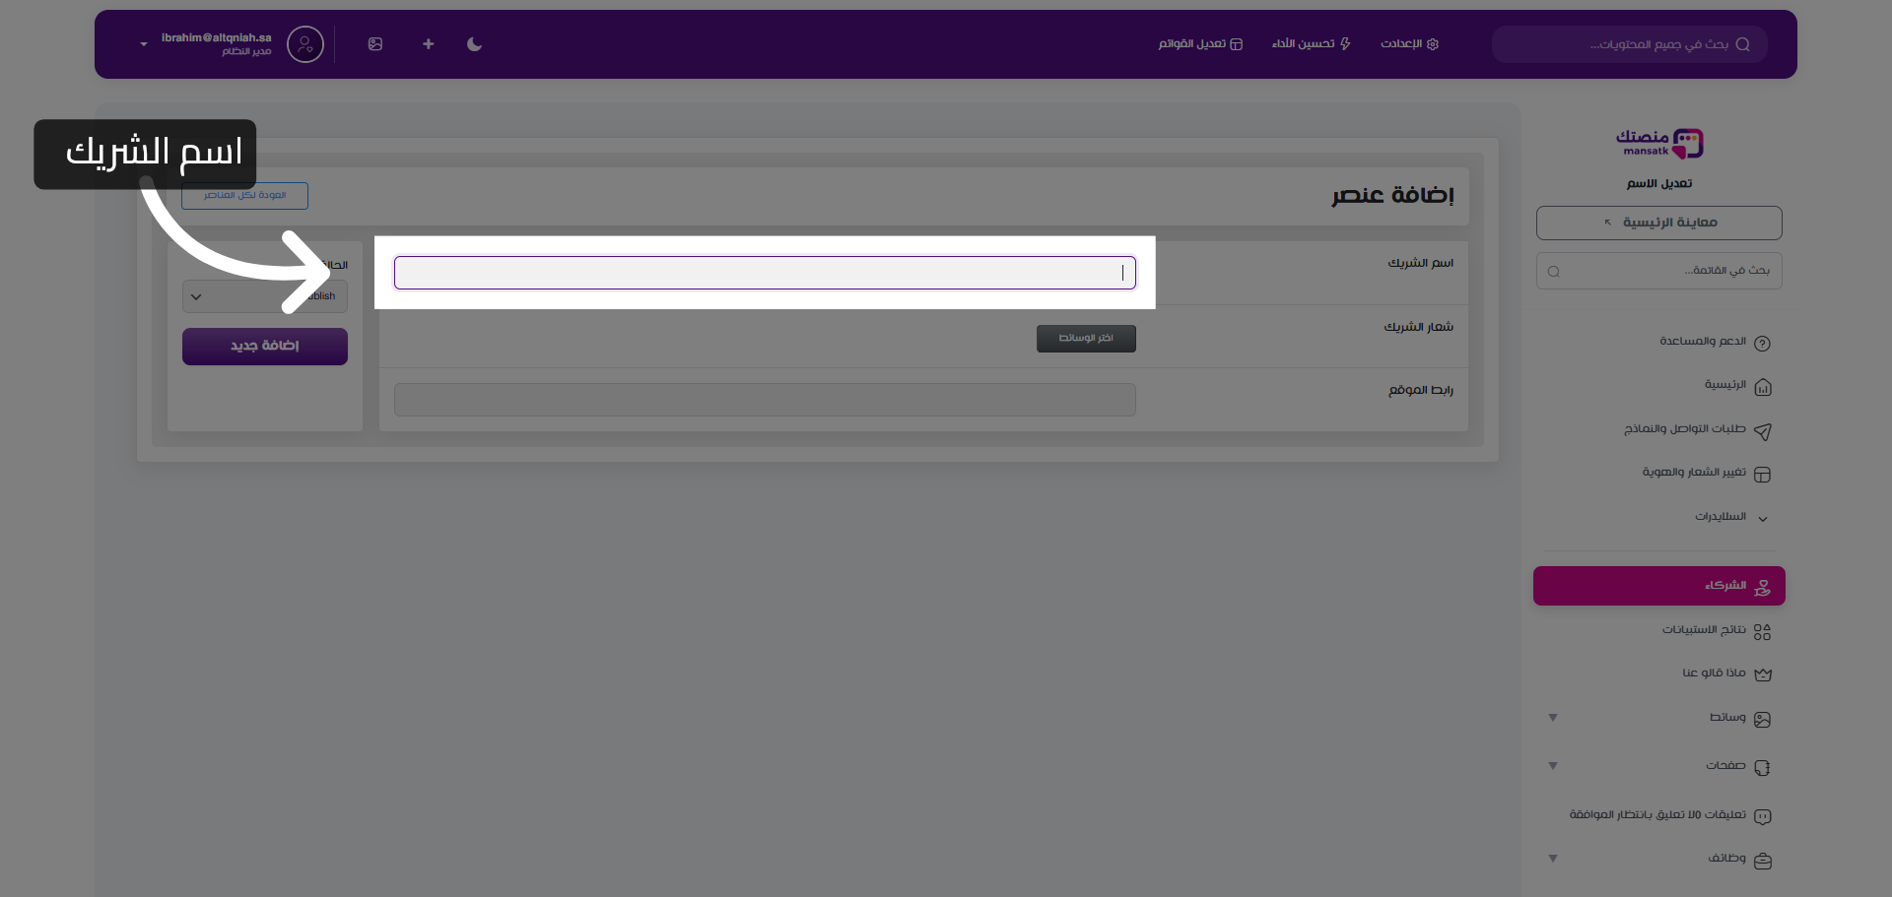Open تغيير الشعار والهوية in sidebar
This screenshot has height=897, width=1892.
click(1693, 473)
